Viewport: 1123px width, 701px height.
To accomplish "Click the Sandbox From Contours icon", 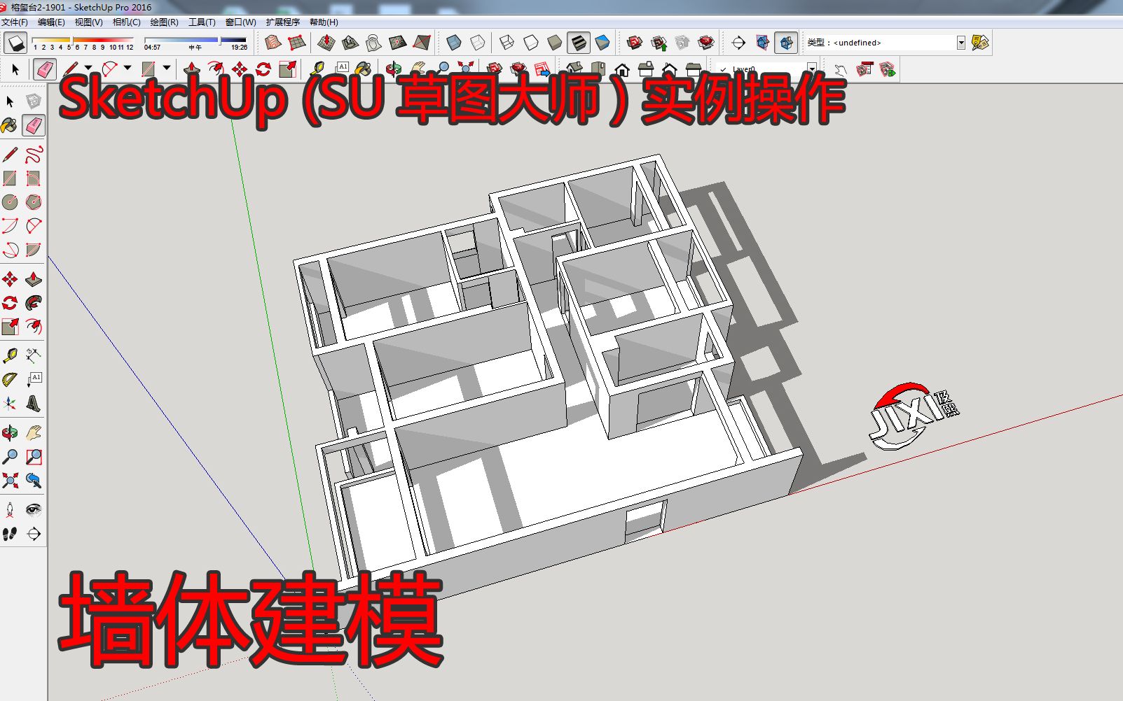I will tap(273, 43).
